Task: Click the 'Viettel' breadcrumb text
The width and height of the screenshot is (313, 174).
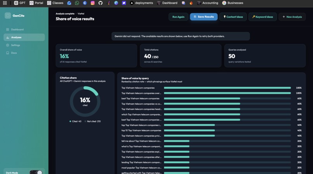Action: coord(81,14)
